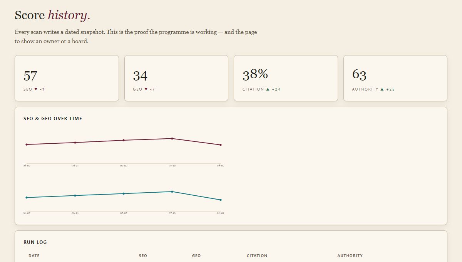Sort run log by SEO column
This screenshot has height=262, width=462.
point(143,256)
